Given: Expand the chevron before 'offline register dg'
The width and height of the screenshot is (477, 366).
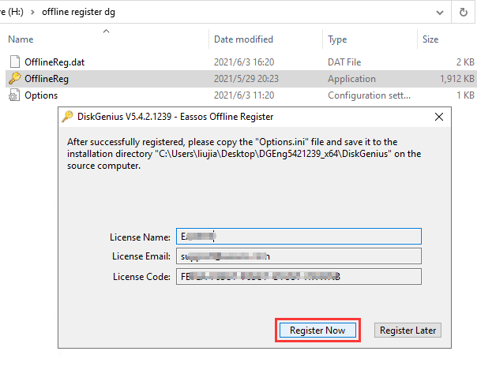Looking at the screenshot, I should coord(32,13).
